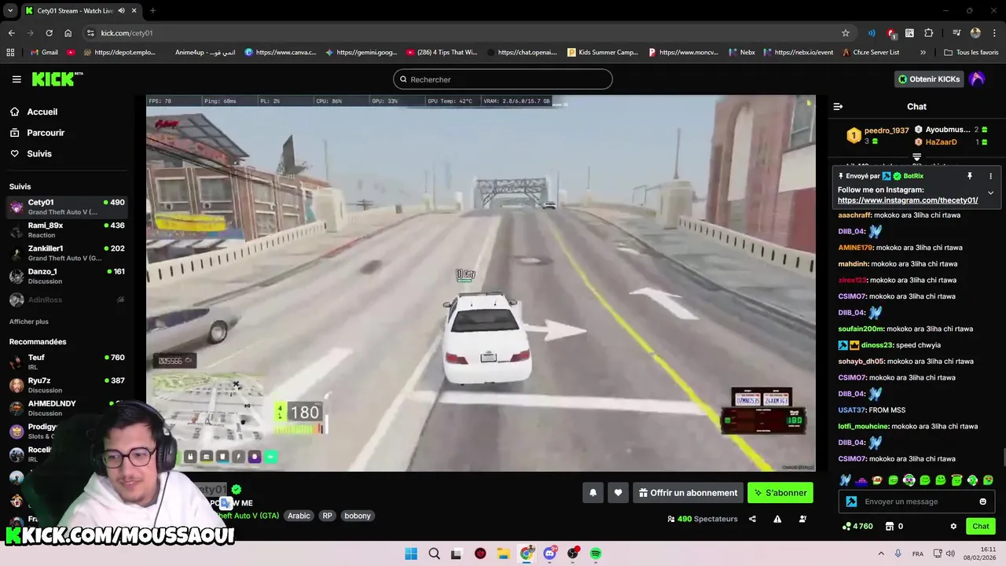Open pinned message options menu

tap(990, 176)
